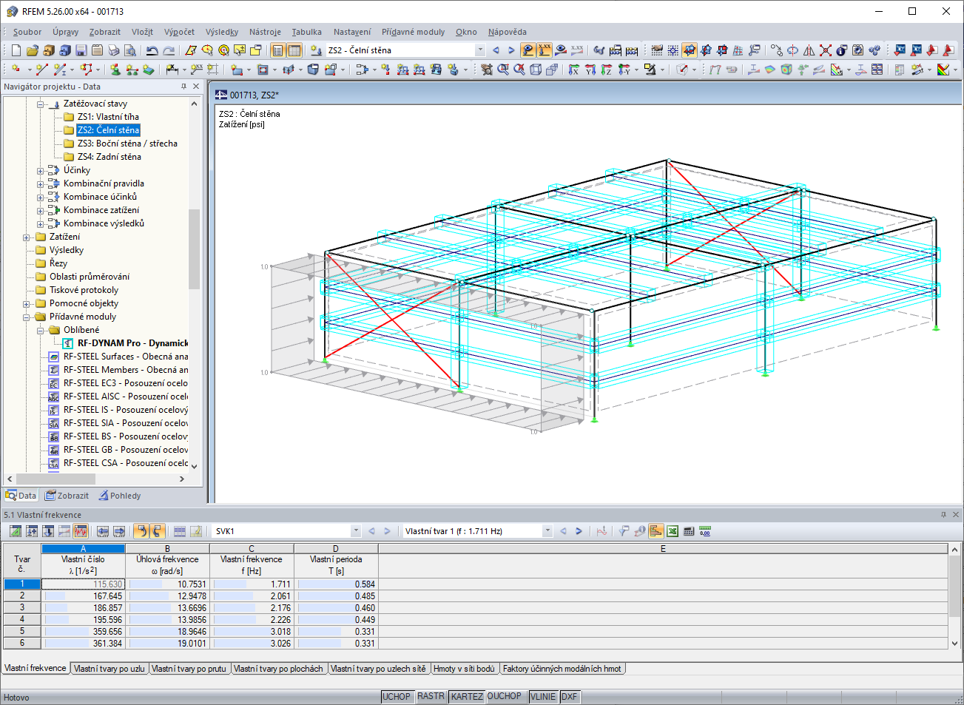Click the red cross delete icon

825,50
